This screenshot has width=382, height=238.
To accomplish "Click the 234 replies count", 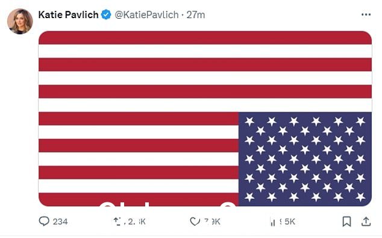I will coord(60,222).
